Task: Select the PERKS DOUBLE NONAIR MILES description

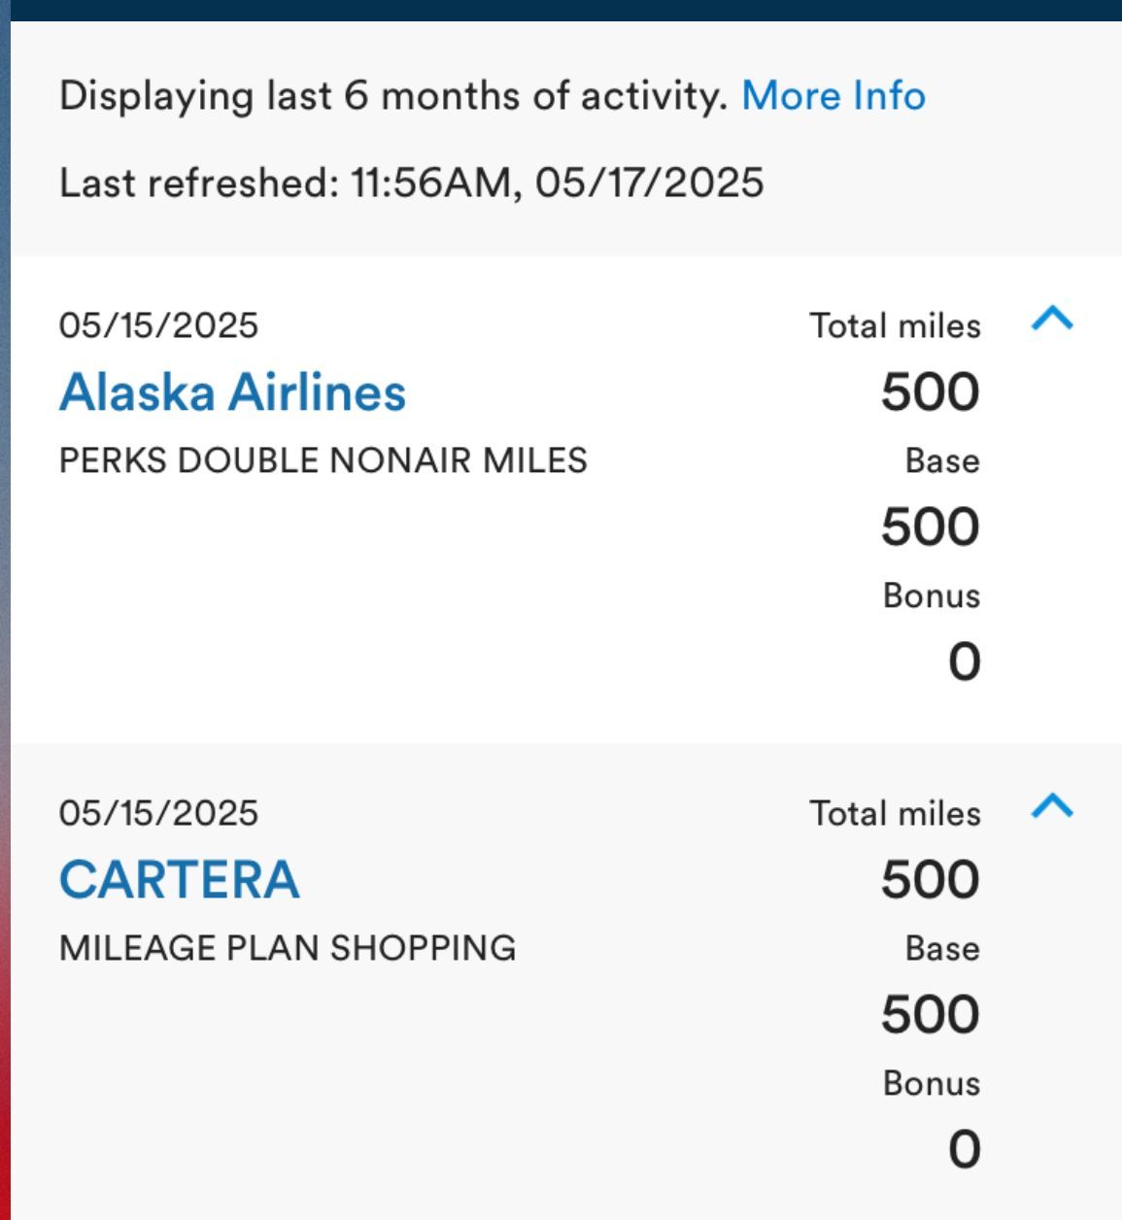Action: tap(323, 460)
